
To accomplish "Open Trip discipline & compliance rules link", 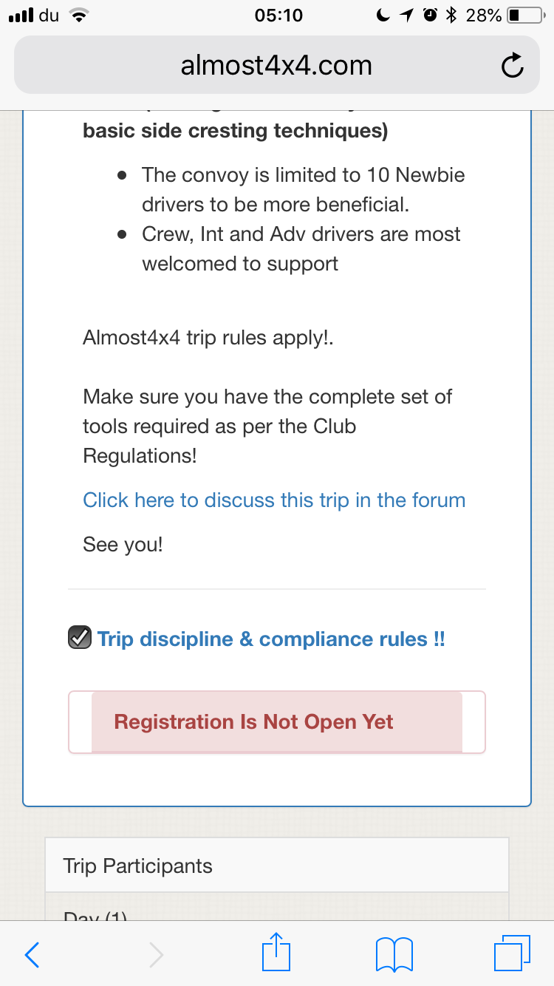I will click(271, 639).
